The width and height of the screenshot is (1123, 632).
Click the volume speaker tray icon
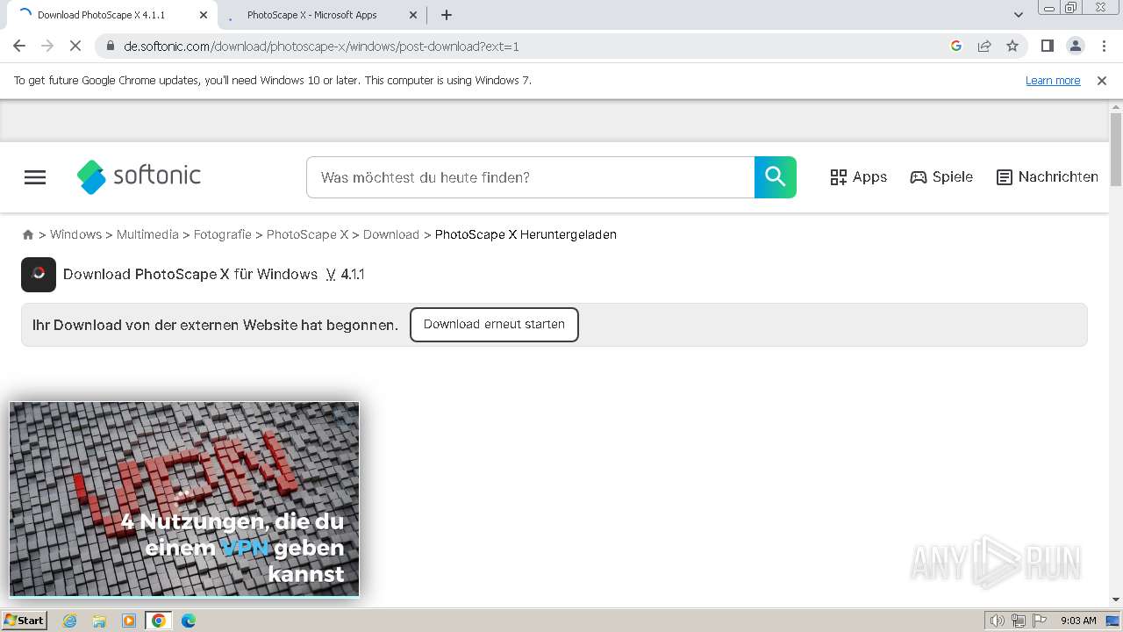point(998,621)
